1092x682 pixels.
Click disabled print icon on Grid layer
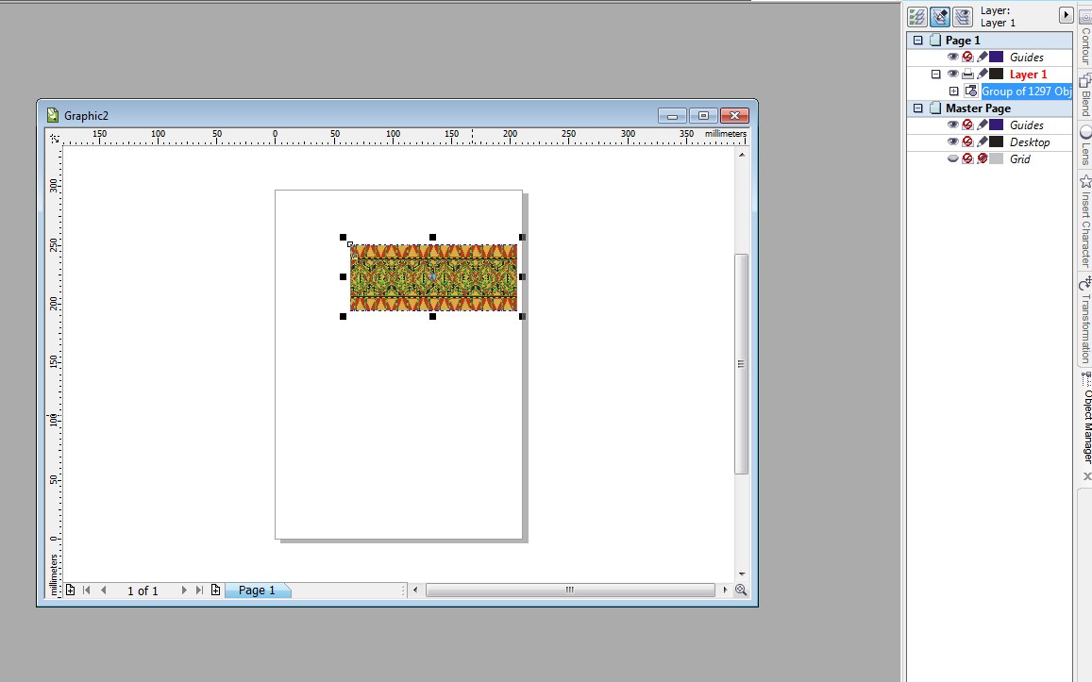coord(967,159)
